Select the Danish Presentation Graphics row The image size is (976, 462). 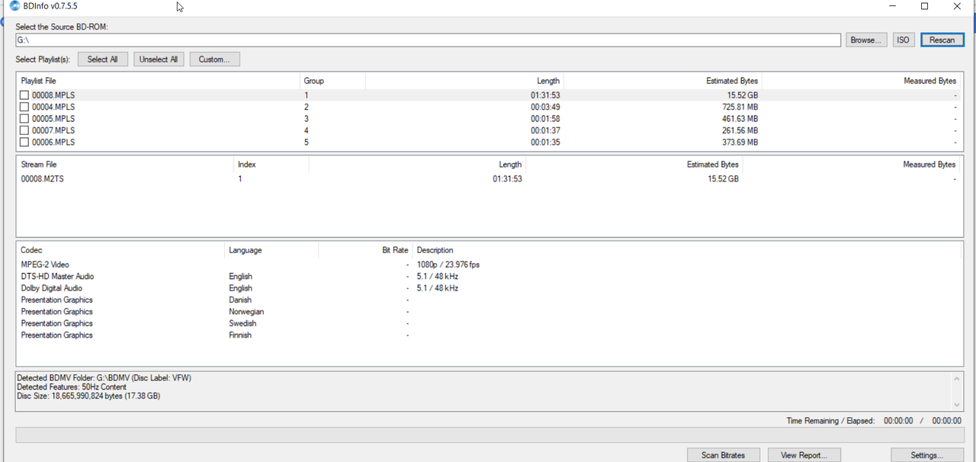tap(488, 300)
